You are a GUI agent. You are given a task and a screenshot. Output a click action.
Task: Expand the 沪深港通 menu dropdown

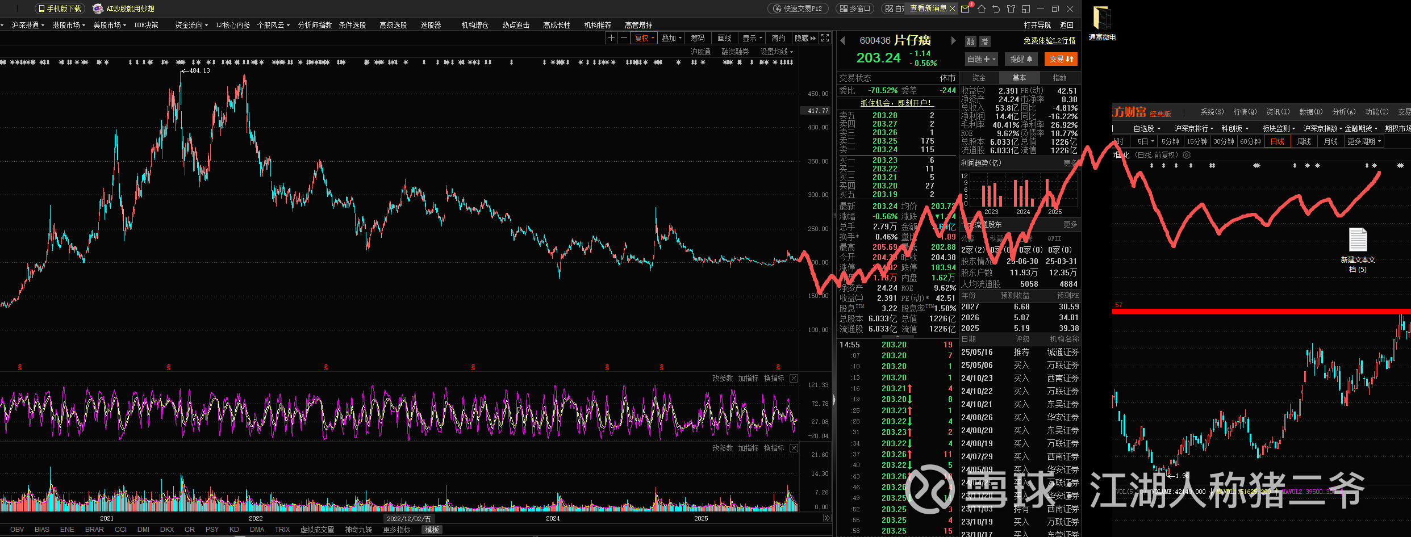pyautogui.click(x=28, y=25)
